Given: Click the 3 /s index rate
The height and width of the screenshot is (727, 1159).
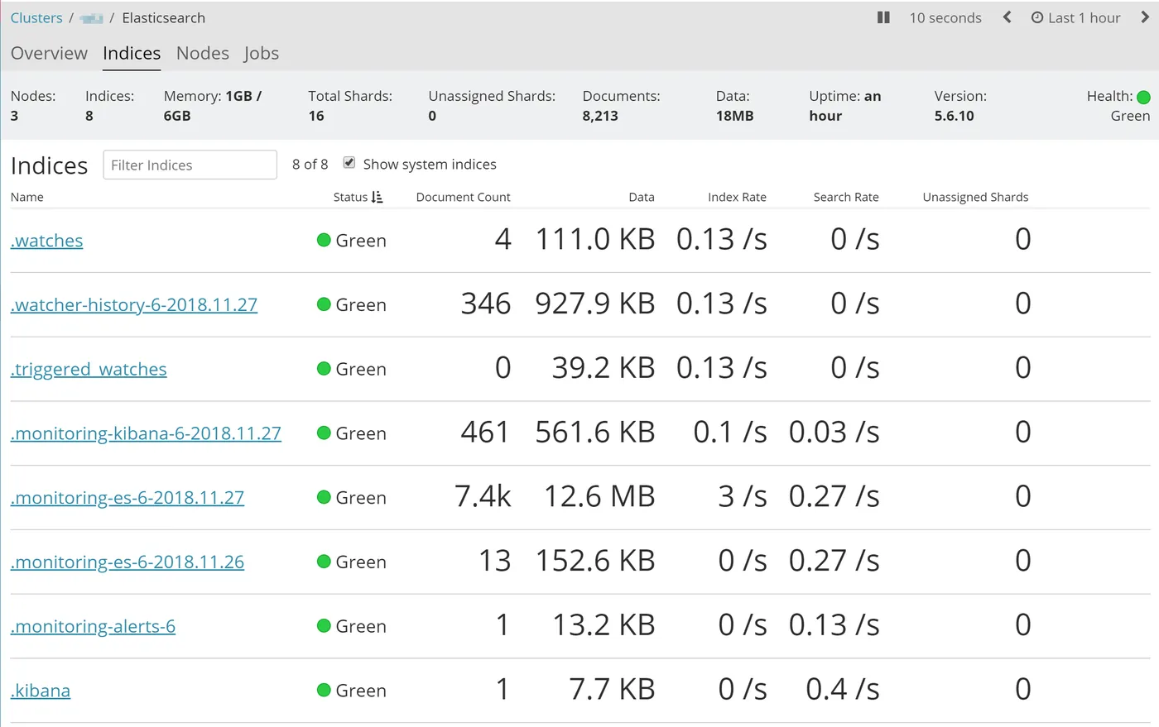Looking at the screenshot, I should pyautogui.click(x=743, y=496).
